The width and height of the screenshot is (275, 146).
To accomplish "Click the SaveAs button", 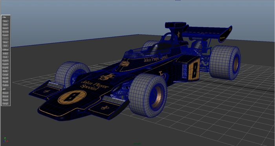I will (5, 32).
